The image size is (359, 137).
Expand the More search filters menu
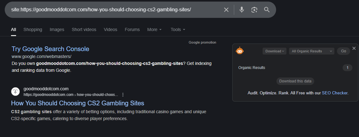(x=154, y=29)
